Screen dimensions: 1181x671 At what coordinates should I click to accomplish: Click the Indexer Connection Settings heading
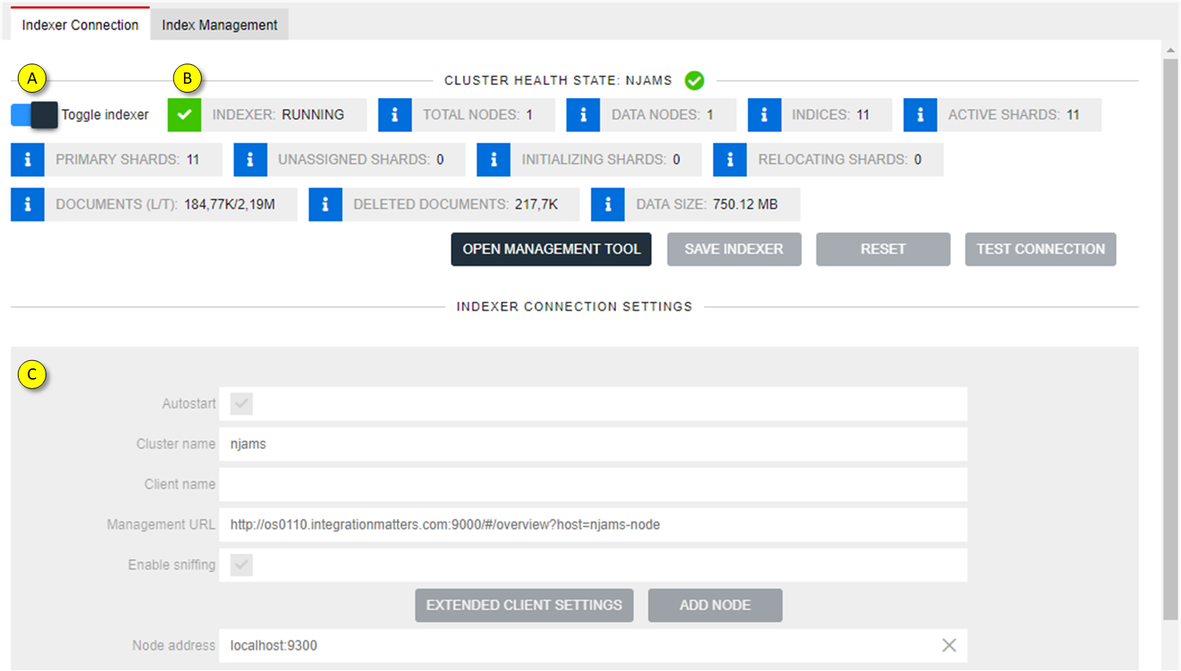pos(574,307)
